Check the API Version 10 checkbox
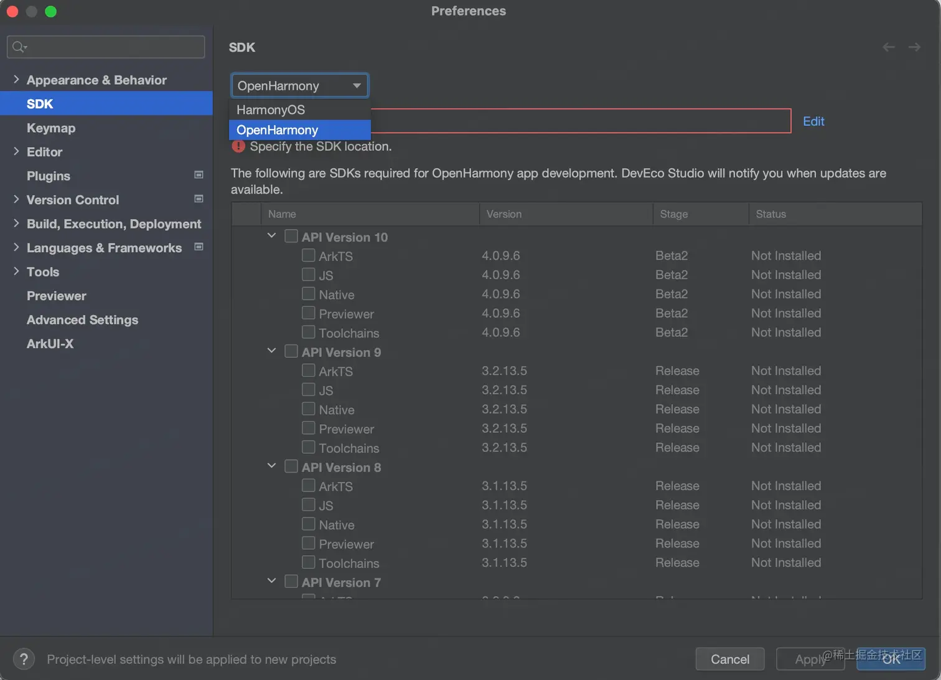The height and width of the screenshot is (680, 941). click(x=291, y=237)
